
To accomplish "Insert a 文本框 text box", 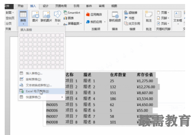I will click(x=178, y=18).
